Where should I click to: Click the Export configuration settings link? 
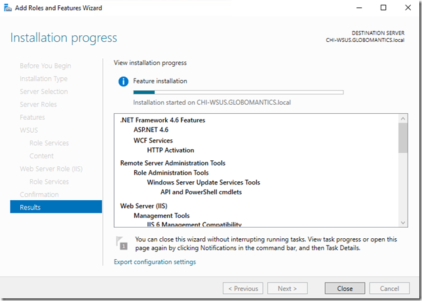click(x=155, y=262)
